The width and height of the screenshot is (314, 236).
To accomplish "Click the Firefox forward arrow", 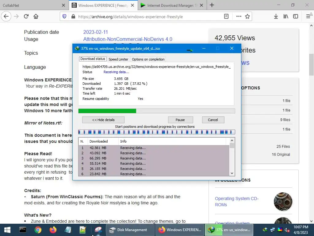I will 16,16.
